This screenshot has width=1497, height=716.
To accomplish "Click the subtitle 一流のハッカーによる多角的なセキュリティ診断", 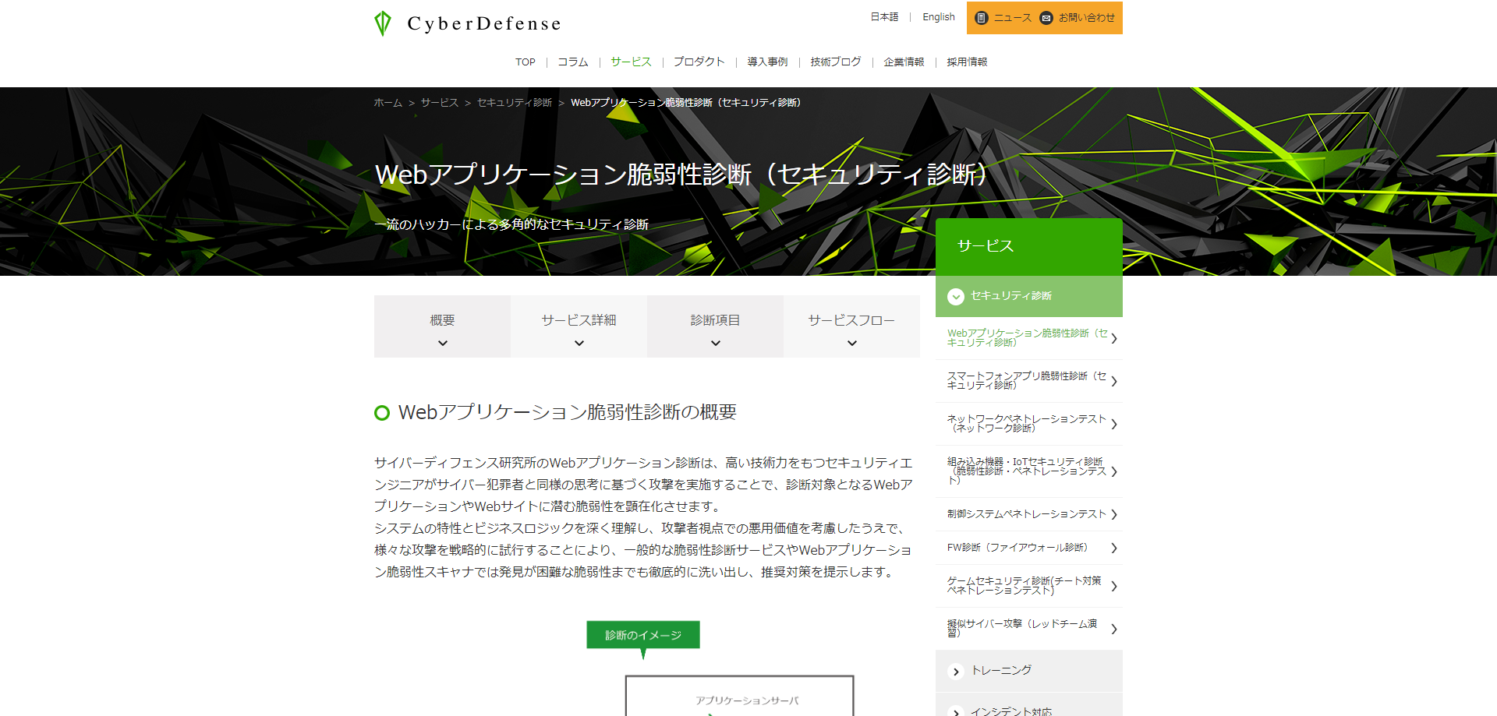I will point(511,224).
